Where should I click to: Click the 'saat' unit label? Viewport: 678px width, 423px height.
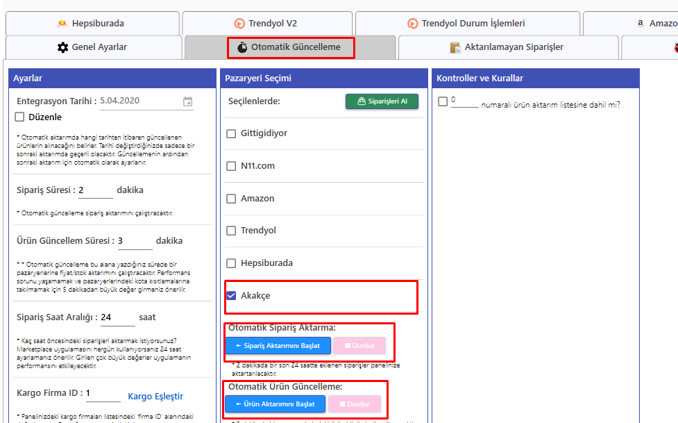pyautogui.click(x=147, y=317)
